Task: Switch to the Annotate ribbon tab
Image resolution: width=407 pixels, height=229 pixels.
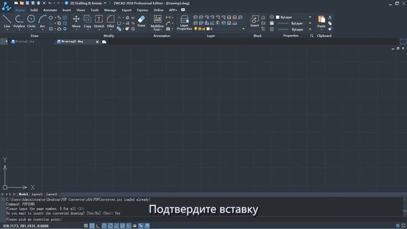Action: click(x=50, y=10)
